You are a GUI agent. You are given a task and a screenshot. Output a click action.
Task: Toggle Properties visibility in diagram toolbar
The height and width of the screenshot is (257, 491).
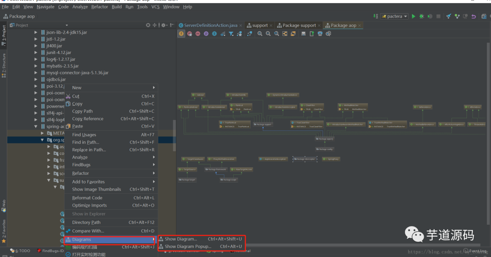point(206,34)
